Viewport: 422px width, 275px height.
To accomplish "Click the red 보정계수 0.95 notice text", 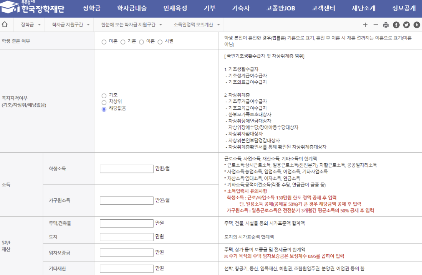I will [x=284, y=256].
